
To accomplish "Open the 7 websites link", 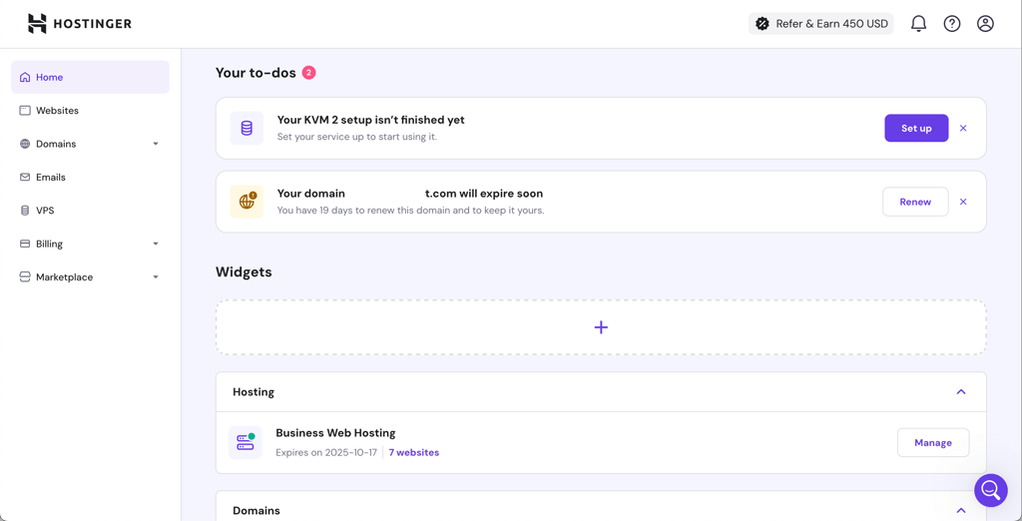I will pos(414,452).
